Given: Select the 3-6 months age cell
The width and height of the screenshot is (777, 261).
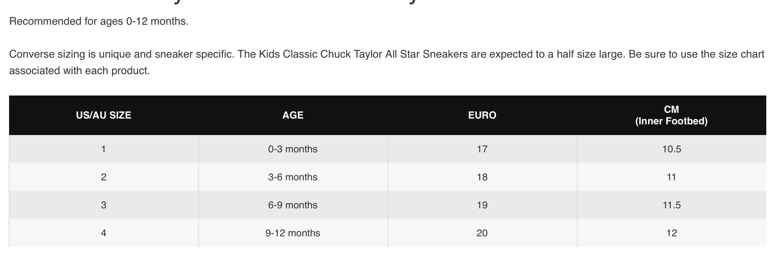Looking at the screenshot, I should click(x=293, y=177).
